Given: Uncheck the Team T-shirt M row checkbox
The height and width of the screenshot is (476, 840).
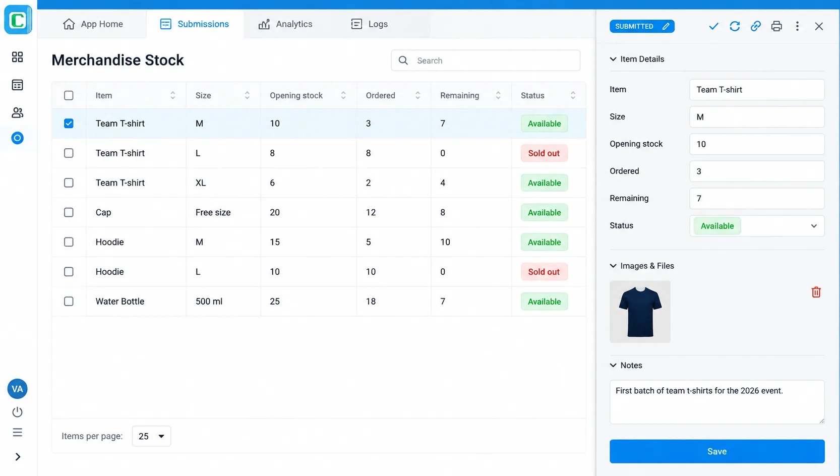Looking at the screenshot, I should (x=69, y=124).
